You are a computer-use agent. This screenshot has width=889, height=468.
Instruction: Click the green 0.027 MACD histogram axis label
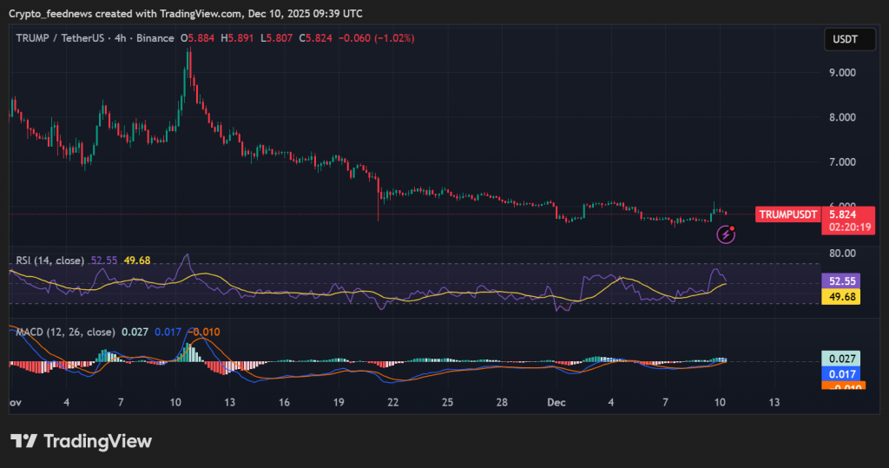tap(844, 359)
